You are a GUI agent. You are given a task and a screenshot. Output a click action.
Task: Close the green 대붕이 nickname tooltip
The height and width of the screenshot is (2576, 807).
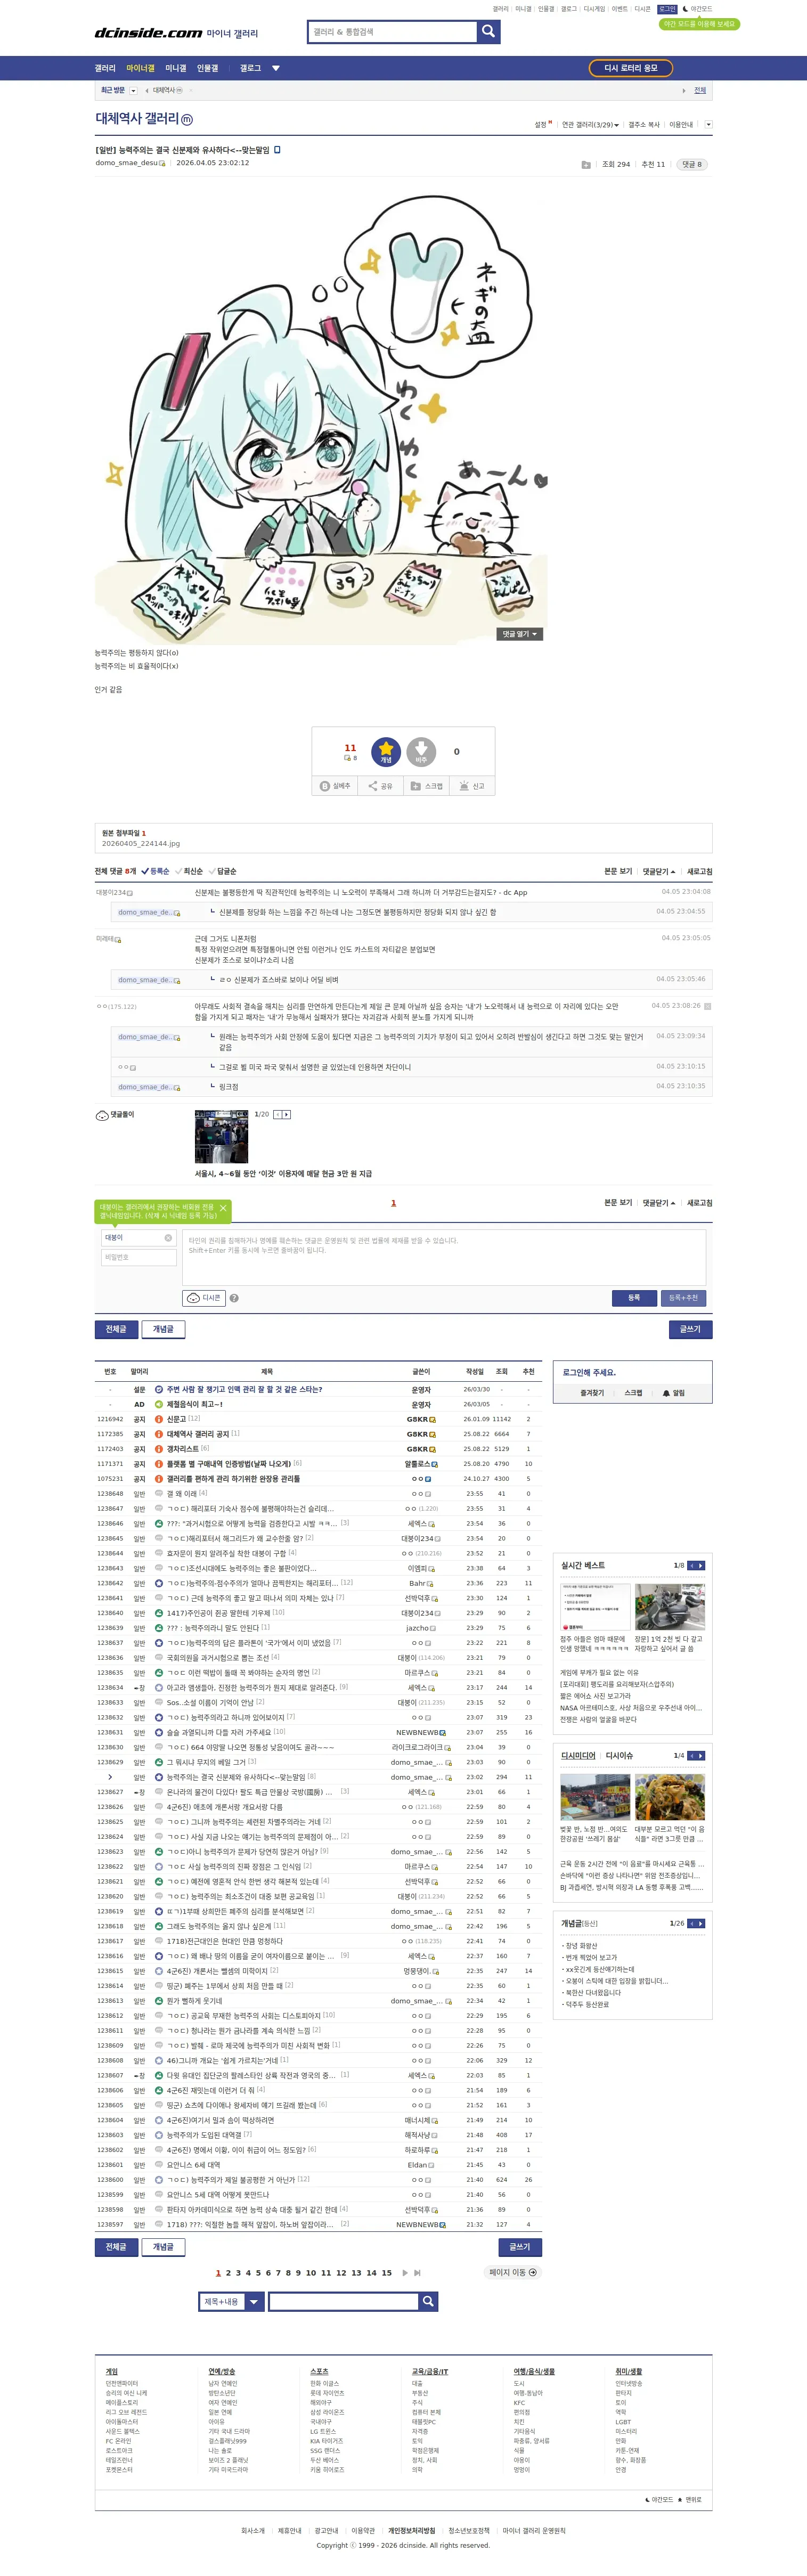223,1208
